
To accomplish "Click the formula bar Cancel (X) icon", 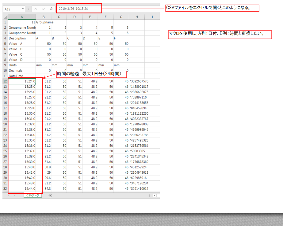I will coord(36,9).
